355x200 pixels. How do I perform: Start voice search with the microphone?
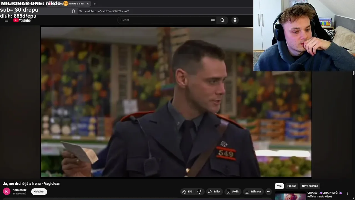pyautogui.click(x=235, y=20)
